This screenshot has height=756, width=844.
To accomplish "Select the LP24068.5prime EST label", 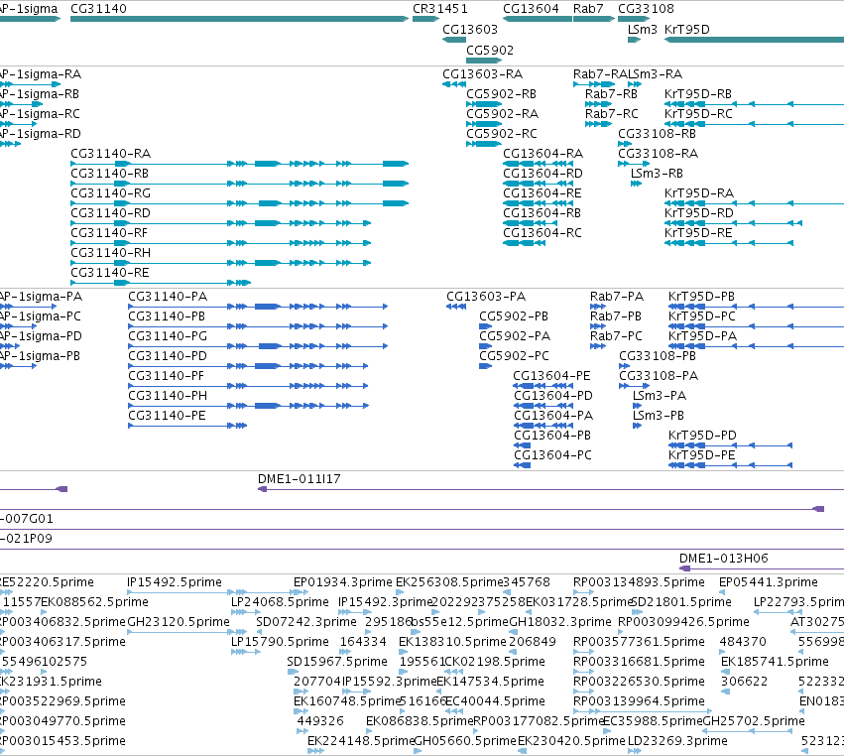I will click(280, 602).
